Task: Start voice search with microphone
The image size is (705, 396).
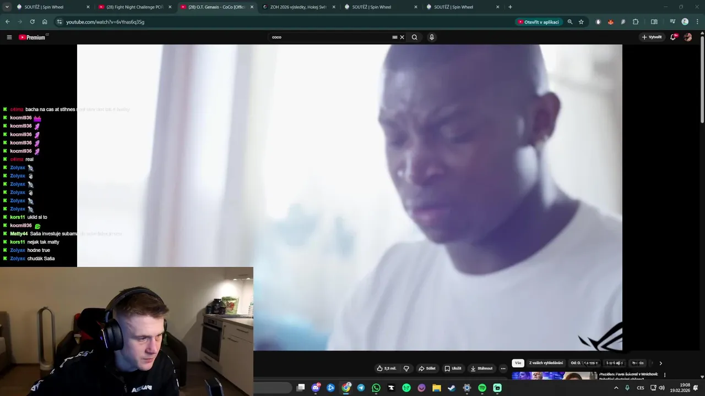Action: click(432, 37)
